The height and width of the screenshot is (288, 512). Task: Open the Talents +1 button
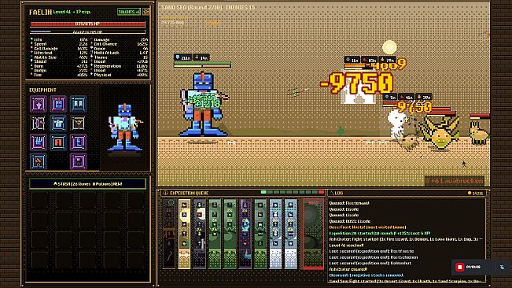point(129,12)
